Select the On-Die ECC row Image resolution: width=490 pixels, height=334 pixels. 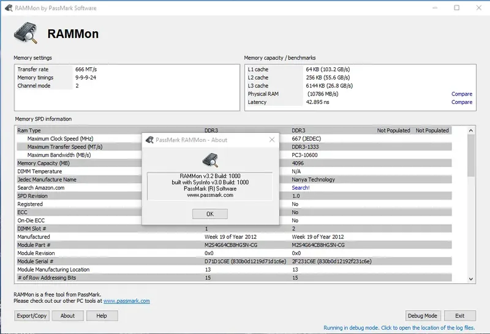tap(235, 220)
